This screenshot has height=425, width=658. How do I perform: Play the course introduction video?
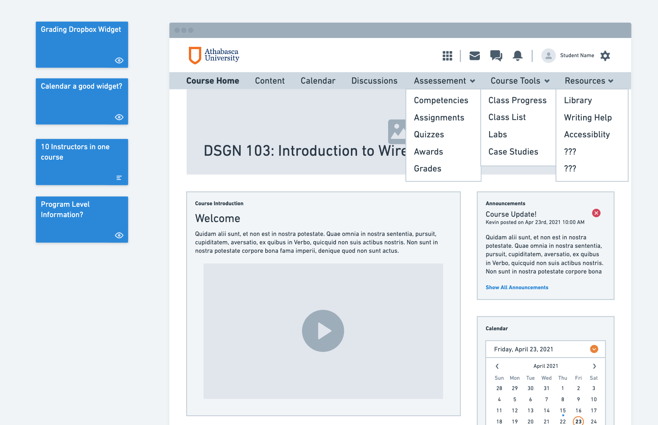(x=323, y=331)
